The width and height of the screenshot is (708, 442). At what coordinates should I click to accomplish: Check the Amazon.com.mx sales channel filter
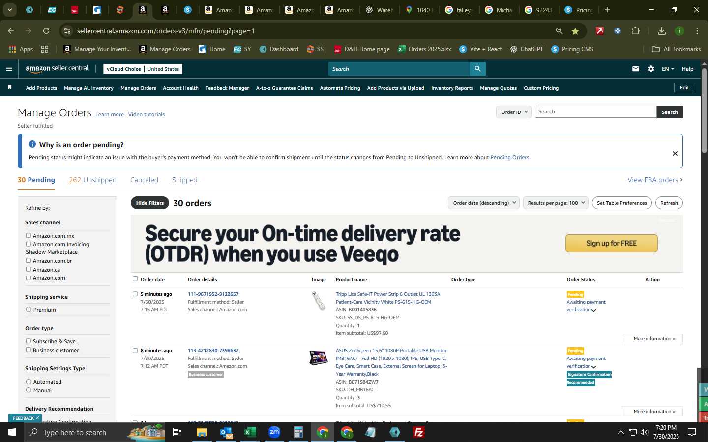click(29, 235)
